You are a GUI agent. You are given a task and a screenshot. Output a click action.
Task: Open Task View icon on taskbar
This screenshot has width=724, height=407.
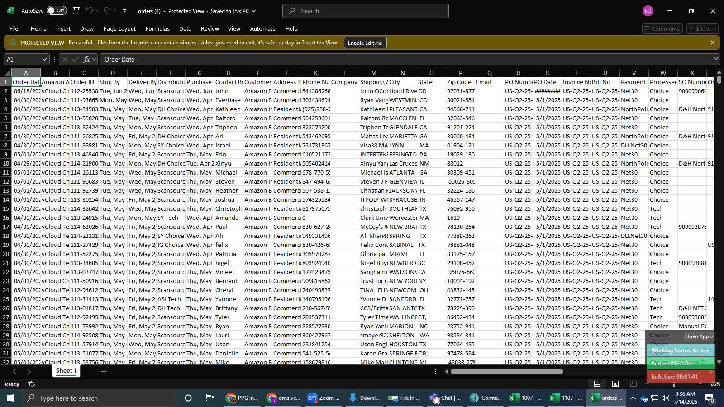210,398
